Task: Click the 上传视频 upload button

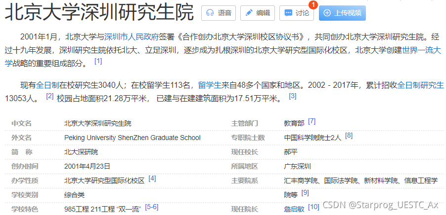Action: pyautogui.click(x=342, y=13)
